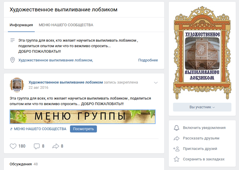Open the Вы участник membership dropdown
Image resolution: width=239 pixels, height=170 pixels.
click(x=202, y=107)
